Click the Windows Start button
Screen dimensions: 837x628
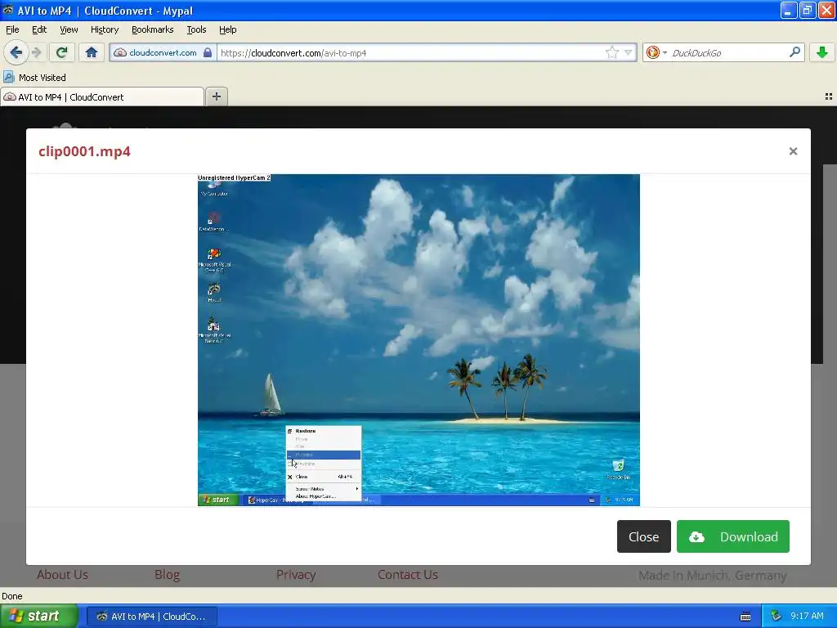(x=38, y=616)
